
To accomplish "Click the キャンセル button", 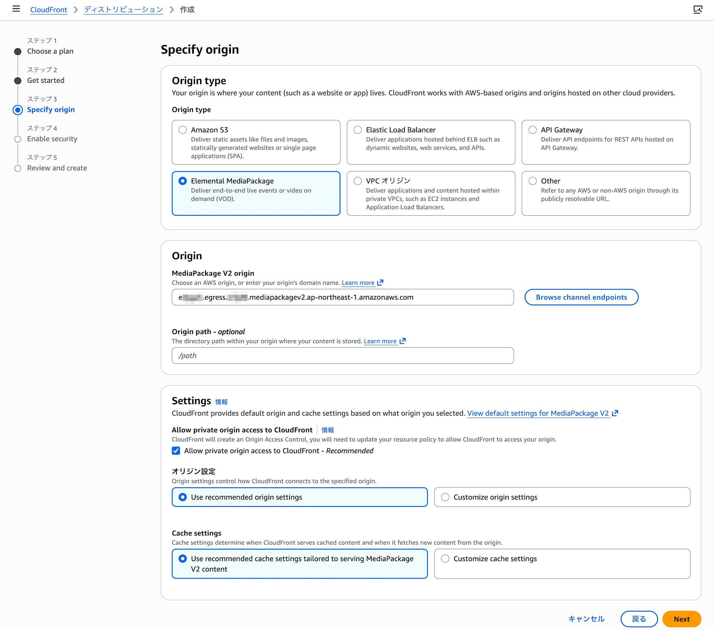I will (x=586, y=619).
